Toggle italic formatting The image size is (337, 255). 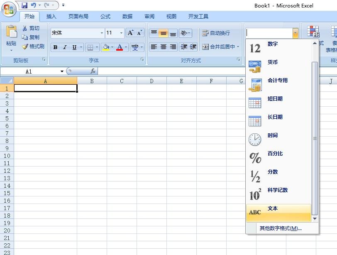tap(64, 47)
